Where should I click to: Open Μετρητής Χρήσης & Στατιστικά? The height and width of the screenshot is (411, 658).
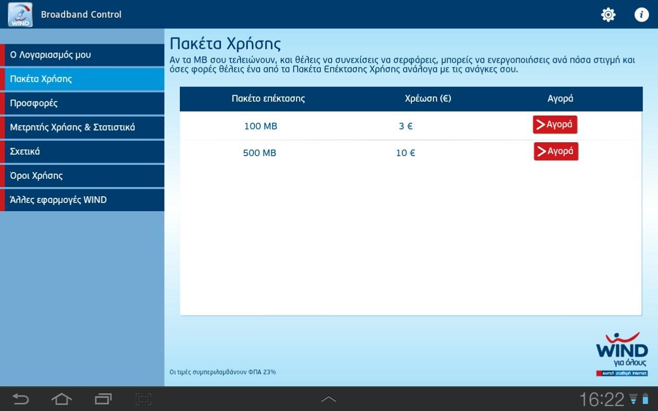[x=82, y=127]
